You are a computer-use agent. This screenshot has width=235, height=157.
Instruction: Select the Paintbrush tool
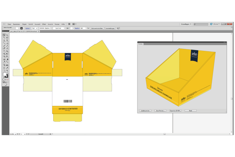(x=4, y=46)
